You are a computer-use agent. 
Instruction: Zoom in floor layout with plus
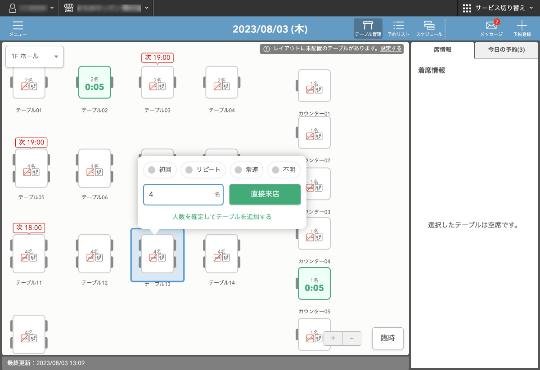click(333, 339)
